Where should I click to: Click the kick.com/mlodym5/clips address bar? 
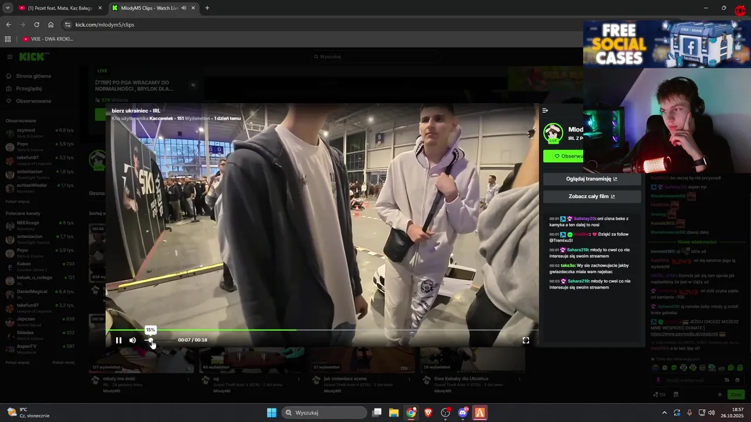coord(104,25)
